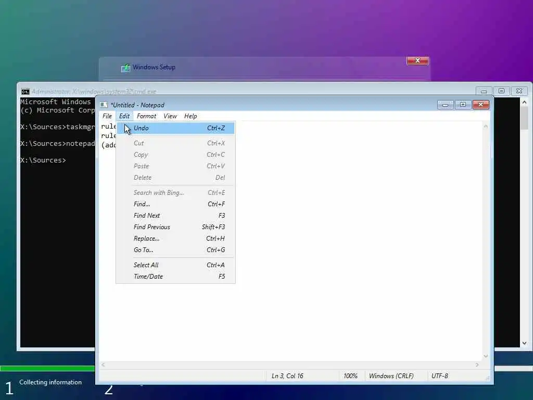Maximize the Administrator cmd window

coord(501,91)
